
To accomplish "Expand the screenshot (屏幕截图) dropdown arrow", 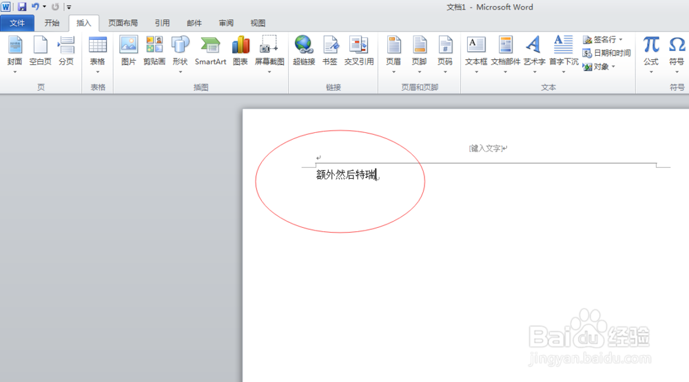I will coord(269,72).
